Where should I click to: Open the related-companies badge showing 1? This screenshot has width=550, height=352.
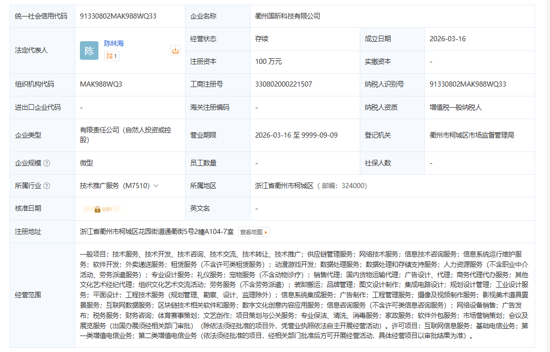(x=111, y=56)
